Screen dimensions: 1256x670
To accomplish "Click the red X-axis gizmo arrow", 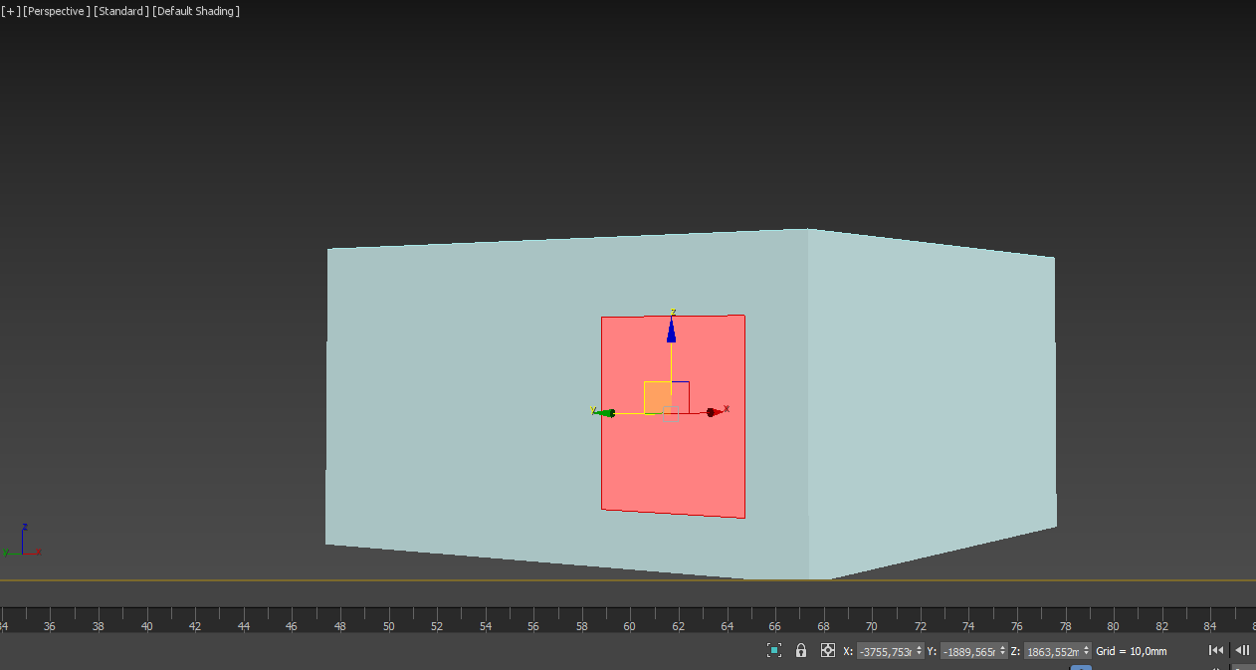I will (x=714, y=412).
